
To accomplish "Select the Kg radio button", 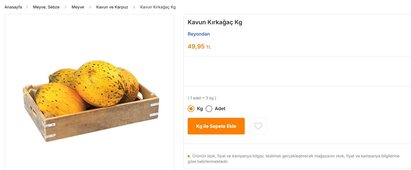I will (191, 109).
